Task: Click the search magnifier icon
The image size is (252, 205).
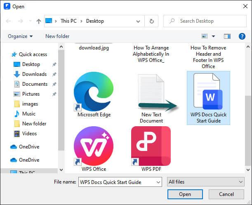Action: tap(172, 21)
